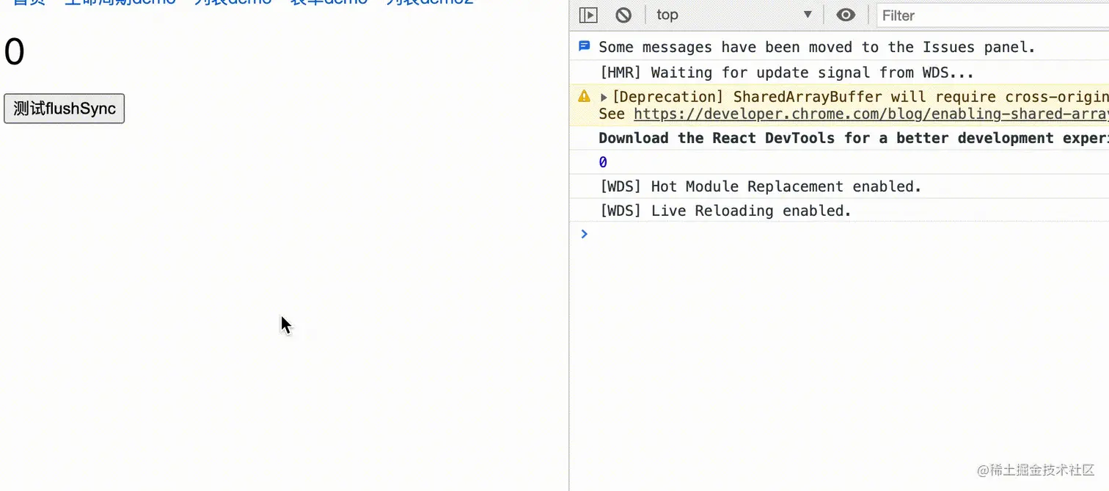Select the WDS Hot Module Replacement message
Image resolution: width=1109 pixels, height=491 pixels.
tap(761, 186)
